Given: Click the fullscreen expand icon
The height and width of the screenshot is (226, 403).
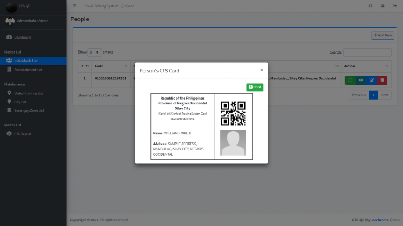Looking at the screenshot, I should point(370,6).
